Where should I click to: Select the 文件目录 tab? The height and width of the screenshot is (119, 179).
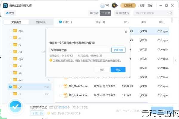point(41,22)
